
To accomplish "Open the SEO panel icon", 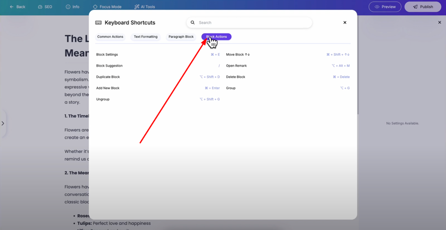I will click(40, 7).
